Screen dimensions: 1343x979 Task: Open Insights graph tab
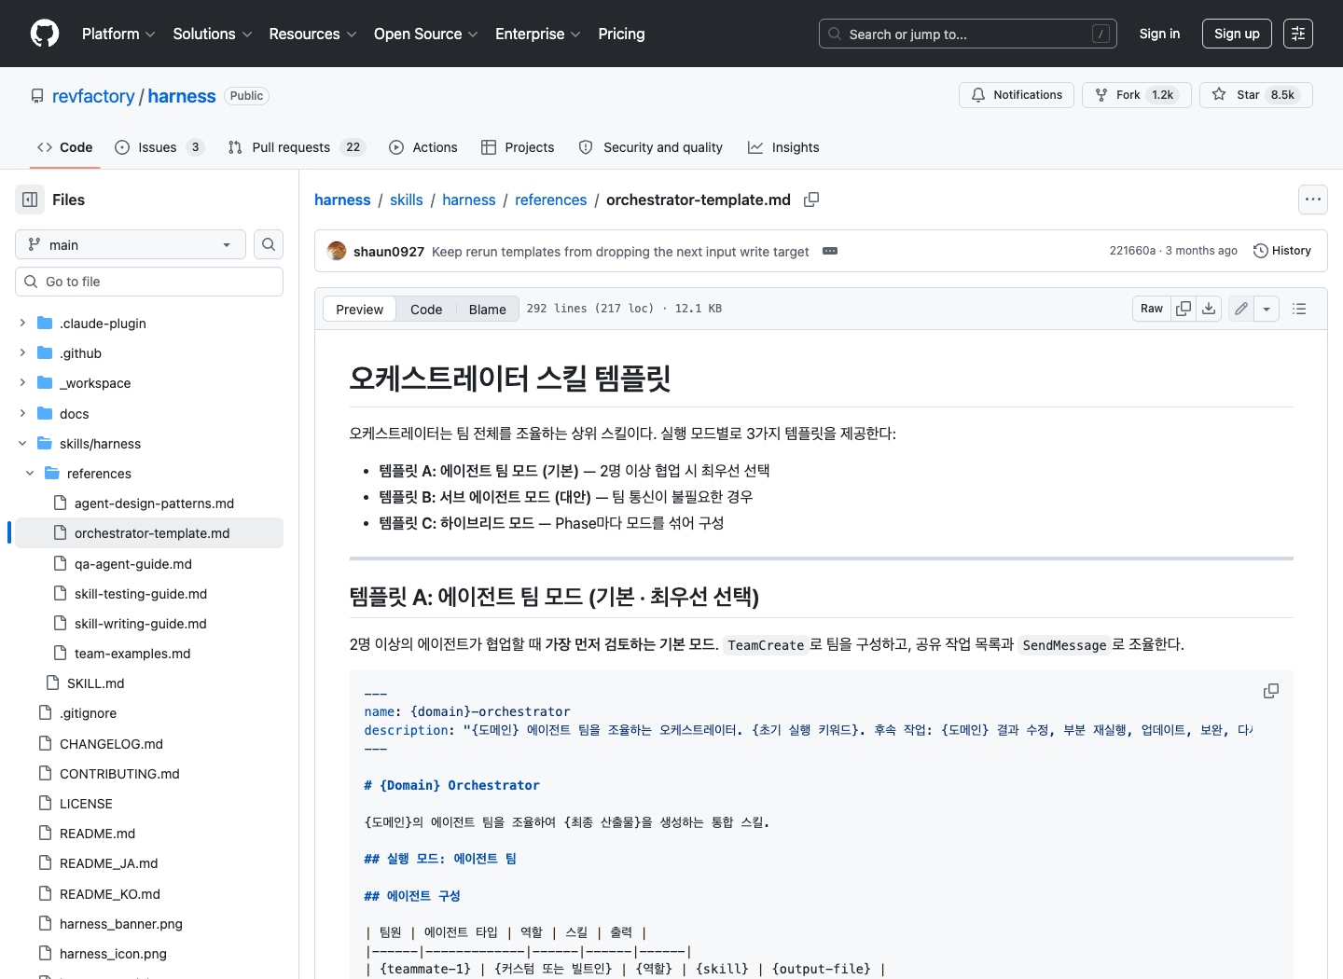click(x=783, y=147)
